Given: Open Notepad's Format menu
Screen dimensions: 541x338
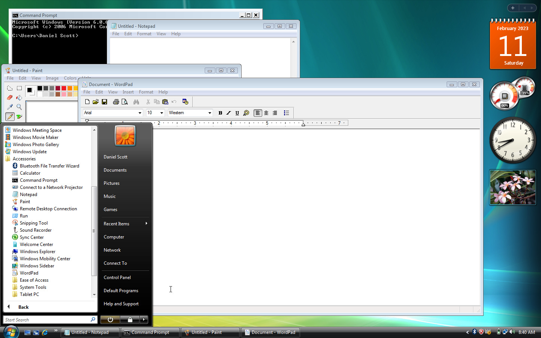Looking at the screenshot, I should tap(144, 33).
